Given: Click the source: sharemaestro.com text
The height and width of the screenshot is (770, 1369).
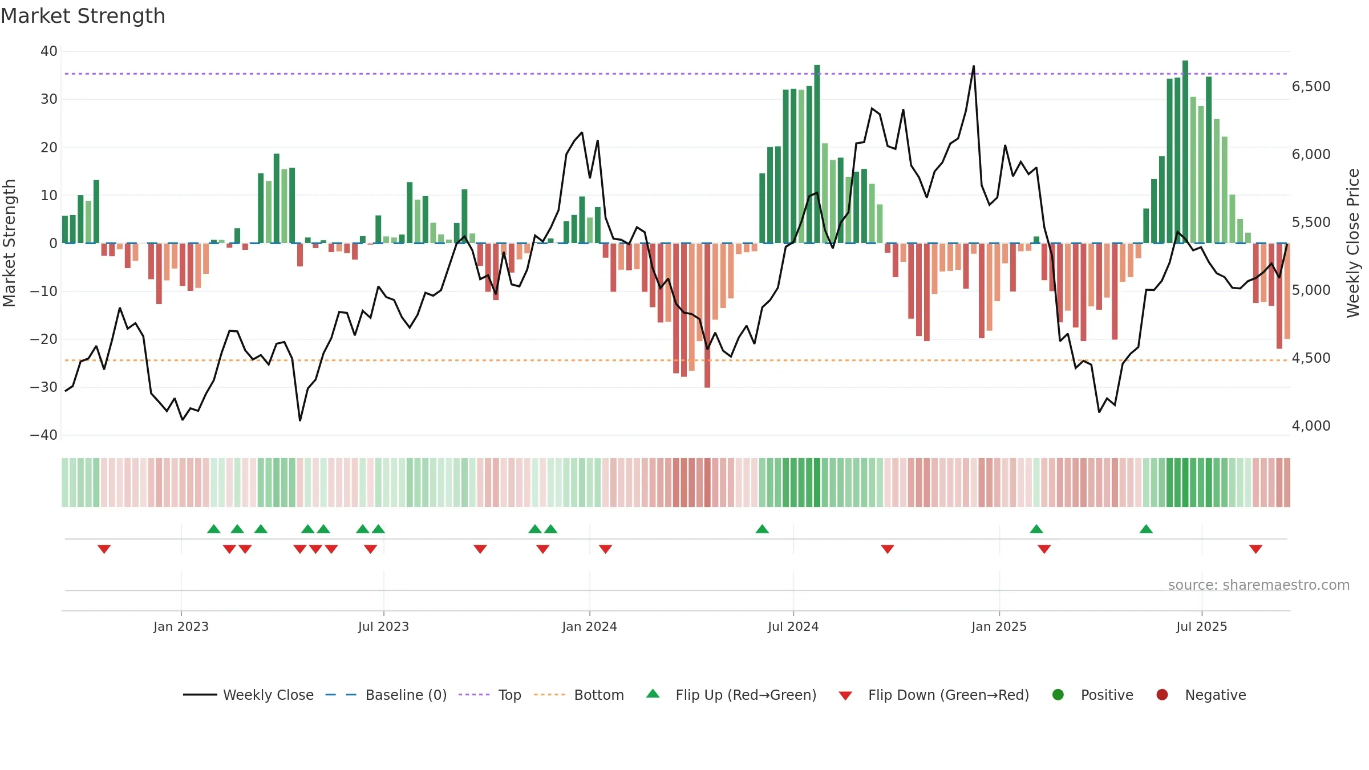Looking at the screenshot, I should 1258,585.
